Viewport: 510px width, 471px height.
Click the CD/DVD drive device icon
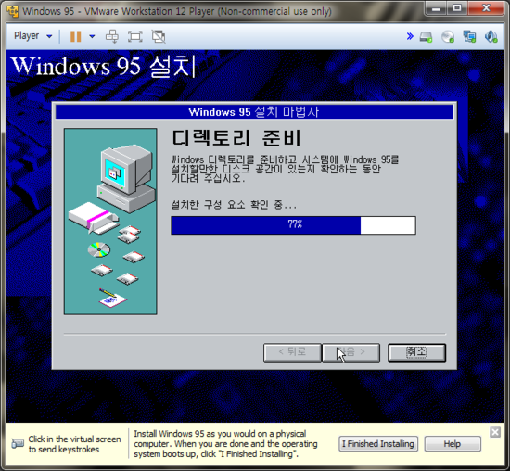click(448, 36)
